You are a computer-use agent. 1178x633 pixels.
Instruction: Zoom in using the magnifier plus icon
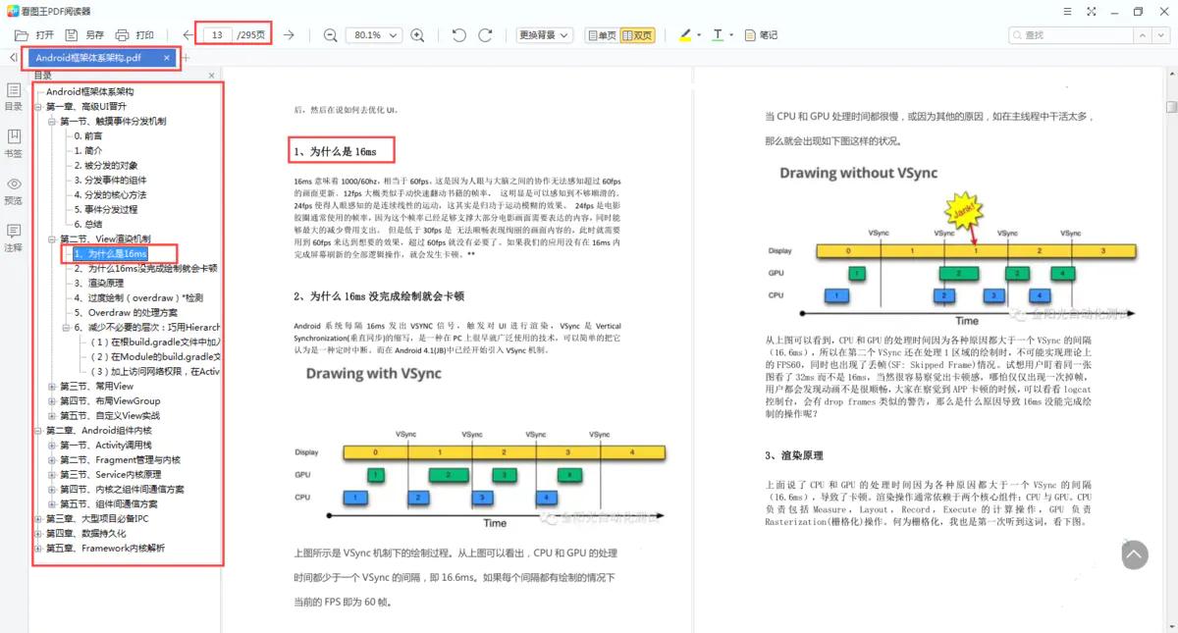coord(417,34)
